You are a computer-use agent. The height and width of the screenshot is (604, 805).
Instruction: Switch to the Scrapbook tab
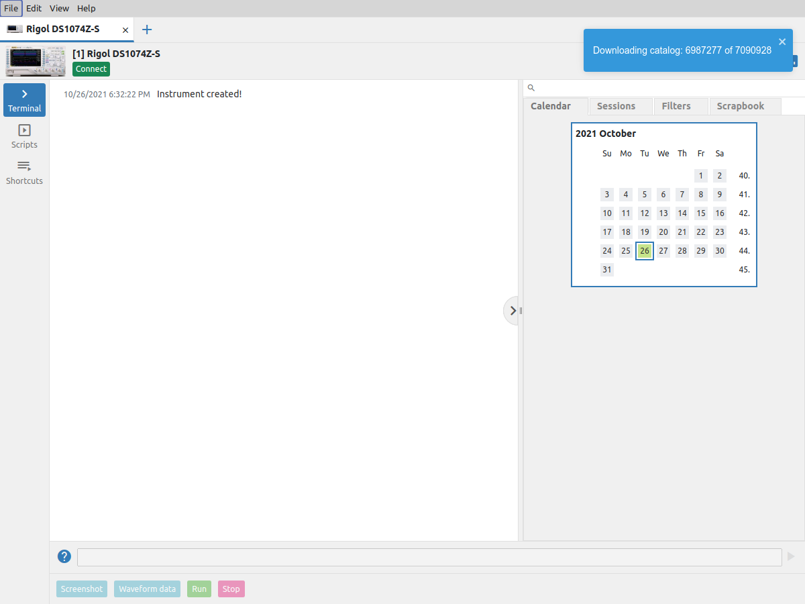(x=745, y=106)
